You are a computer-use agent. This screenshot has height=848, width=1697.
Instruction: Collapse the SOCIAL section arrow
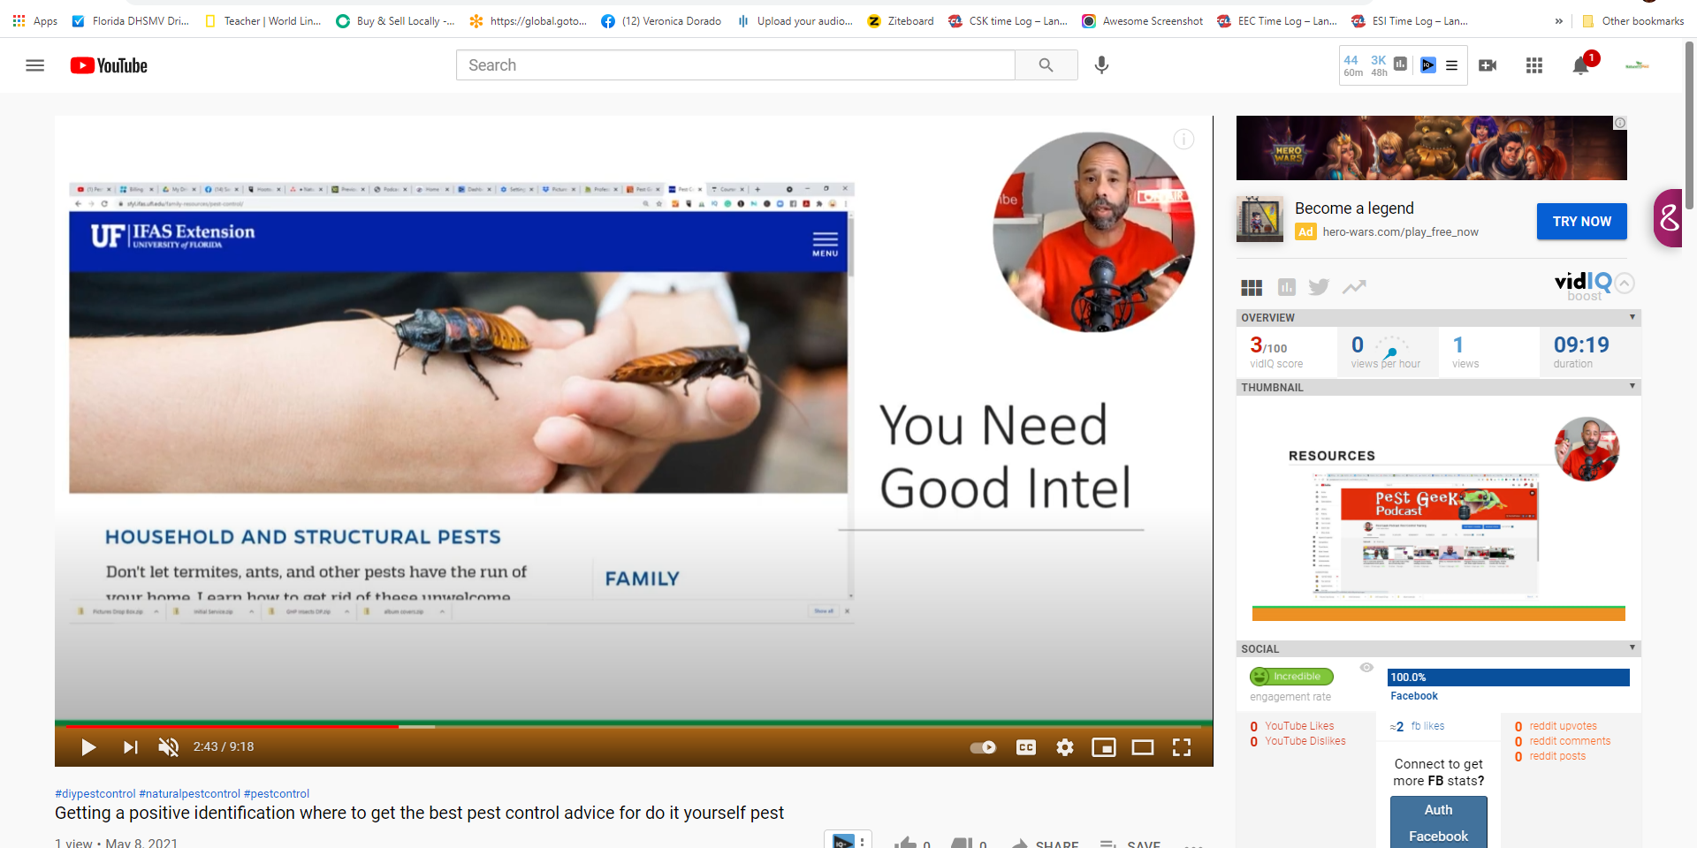coord(1632,648)
